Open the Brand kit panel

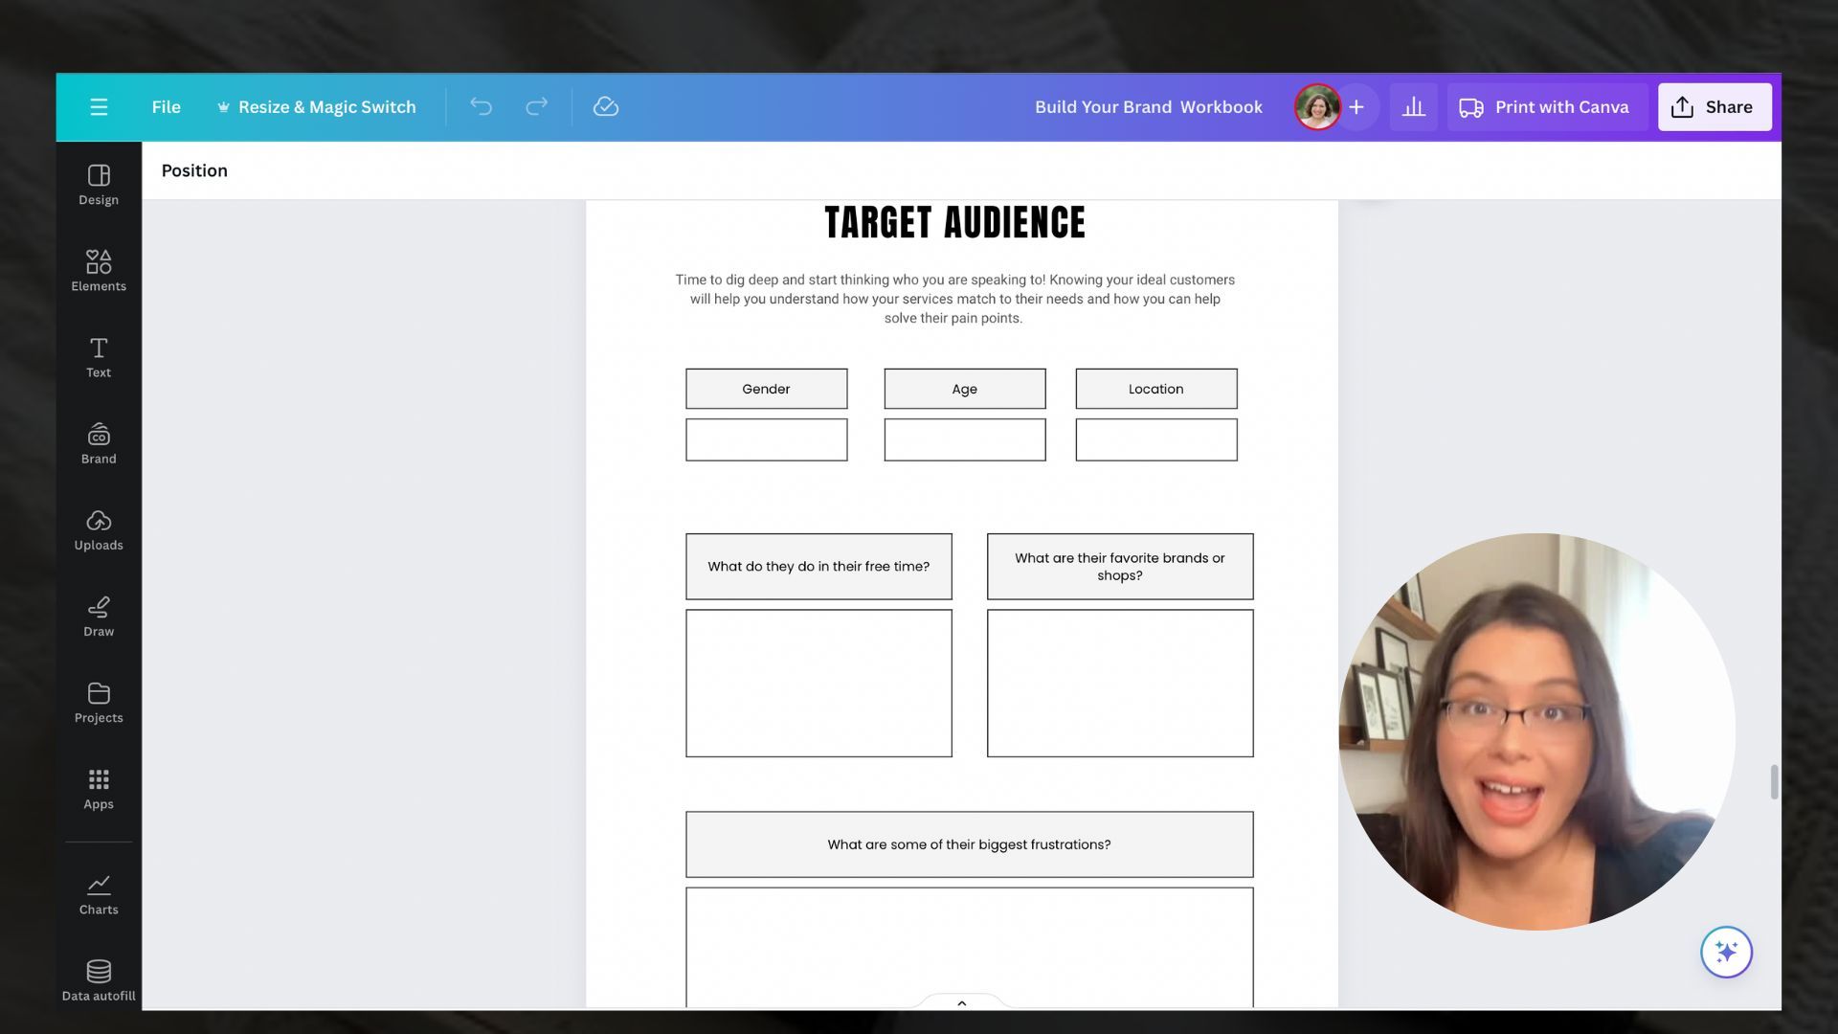pos(99,443)
